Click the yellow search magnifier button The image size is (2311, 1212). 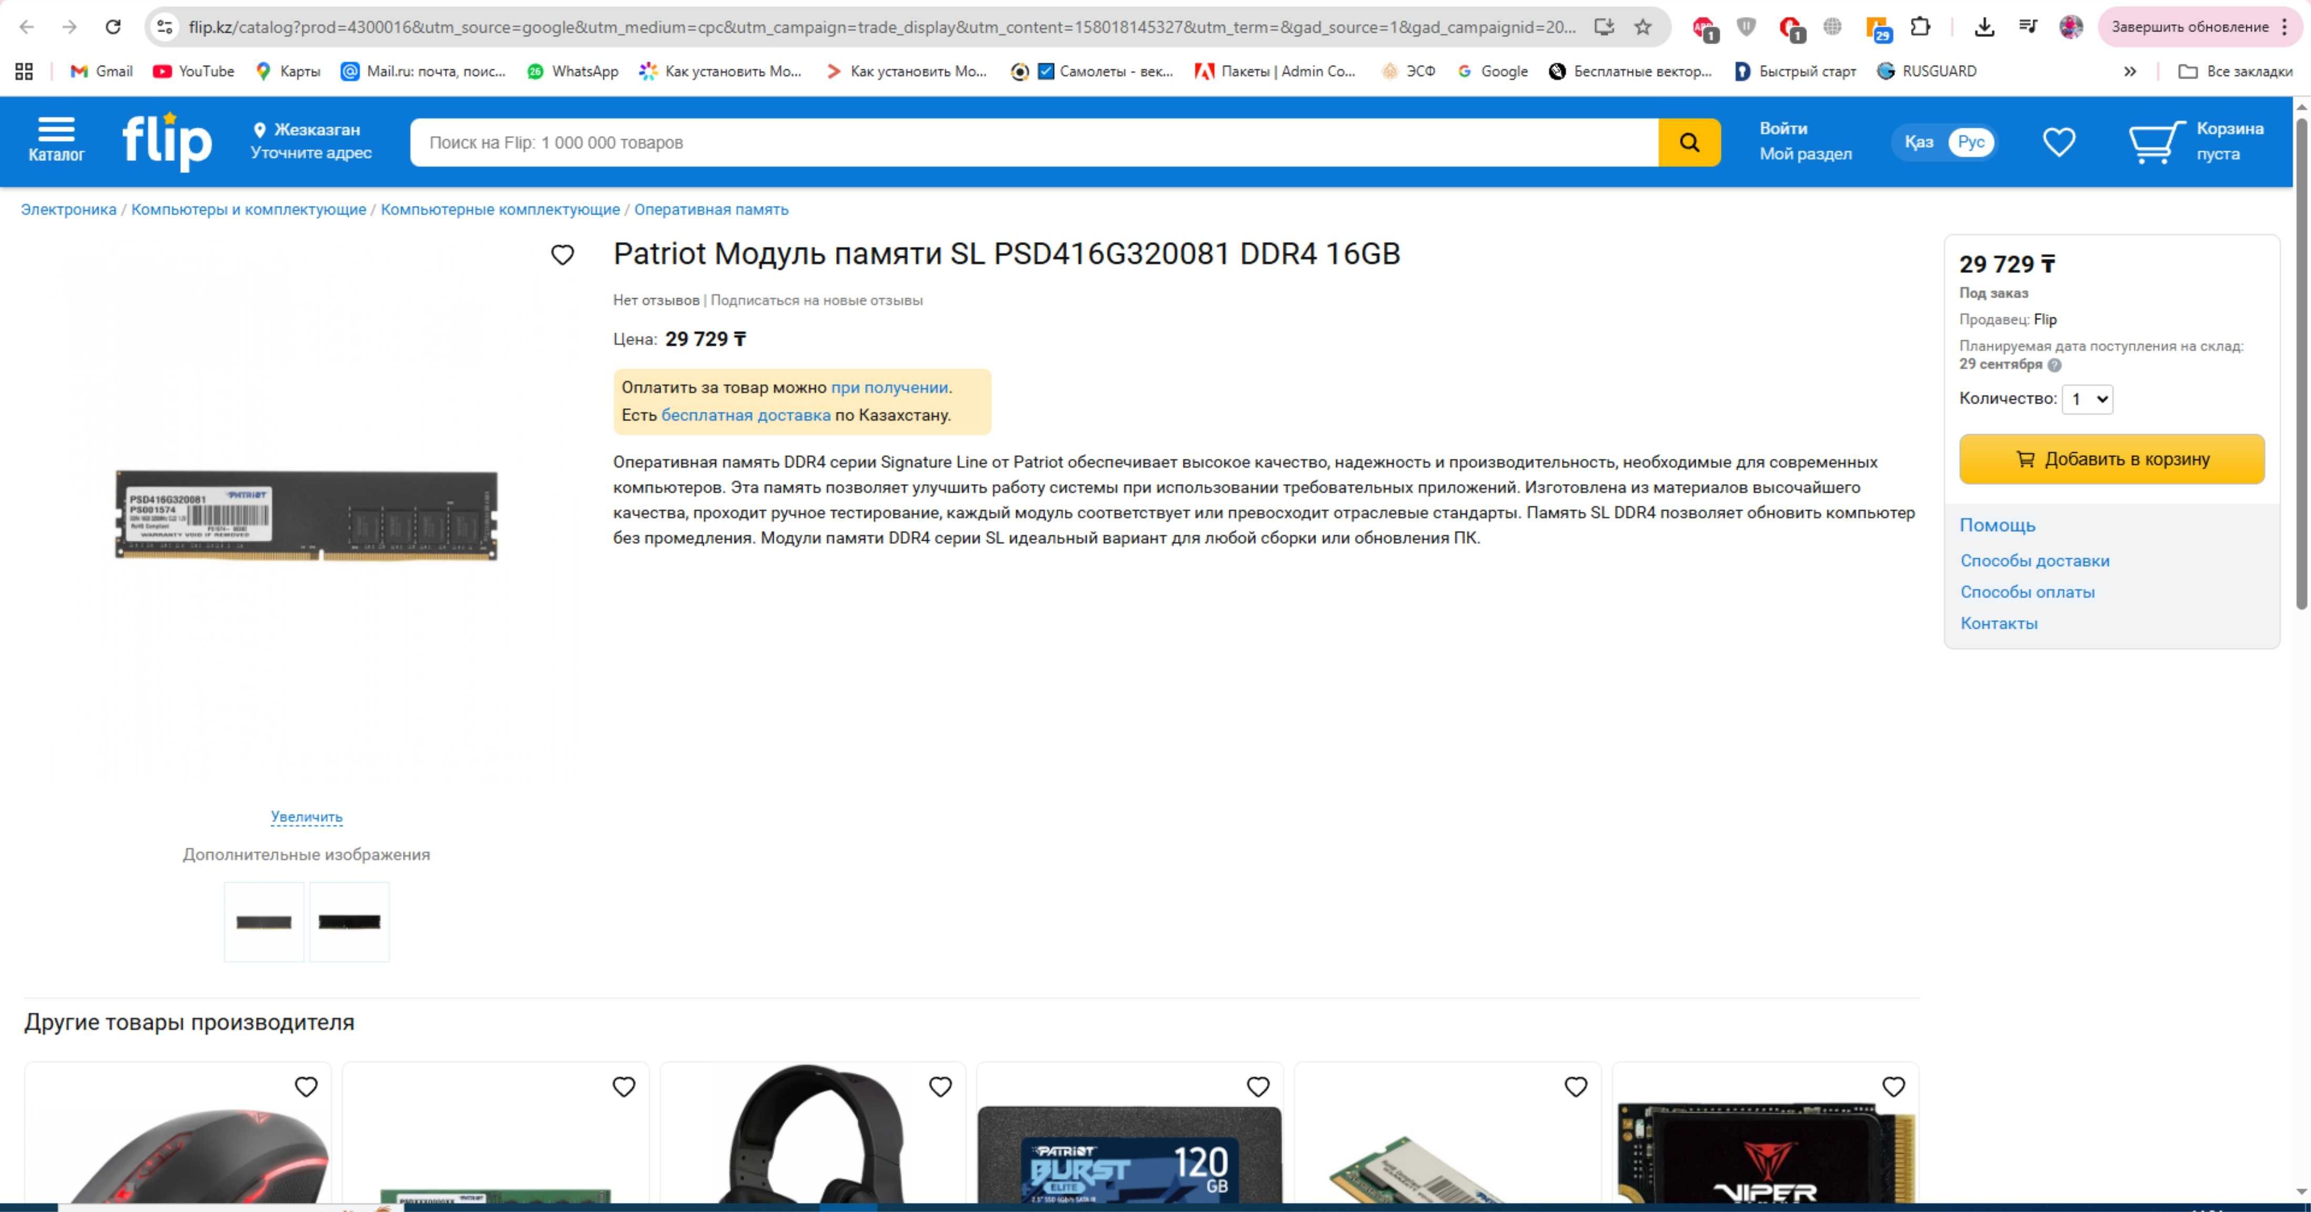point(1689,142)
